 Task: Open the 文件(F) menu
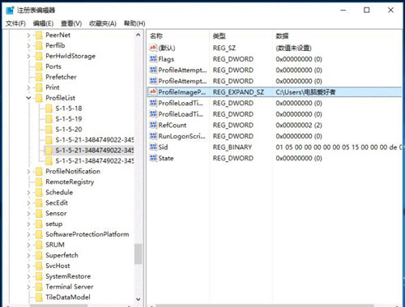(x=15, y=23)
